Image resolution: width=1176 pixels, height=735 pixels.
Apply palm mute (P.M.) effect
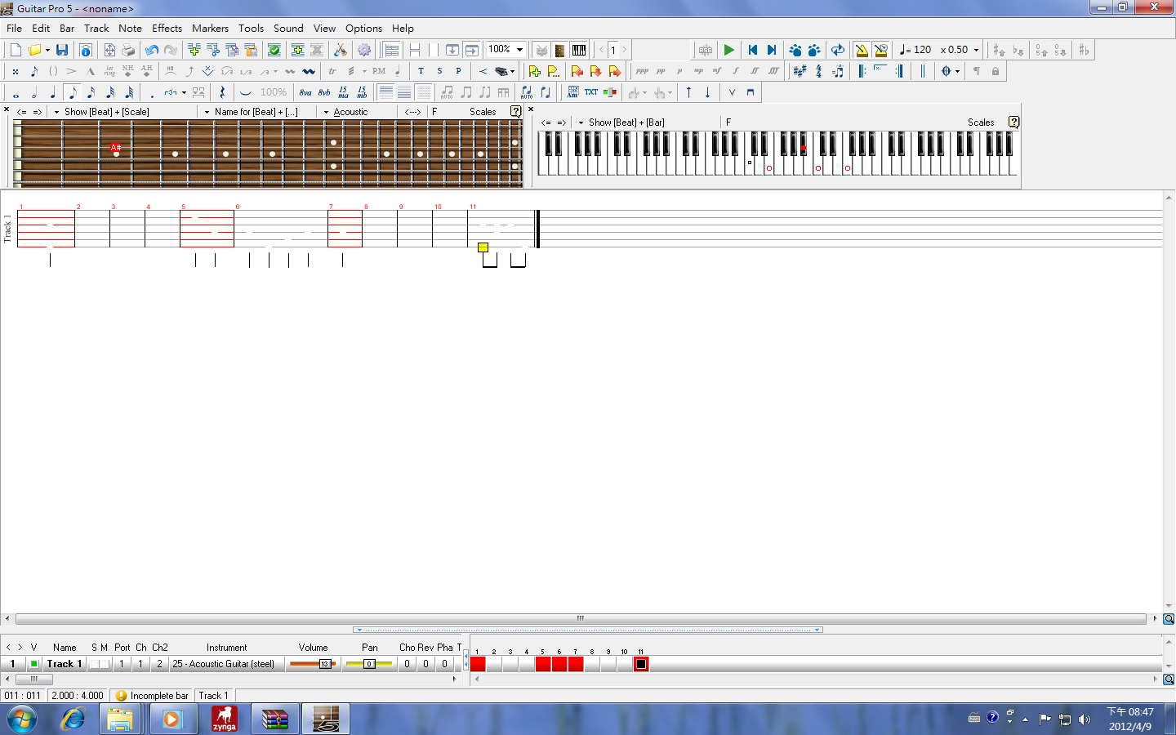[x=379, y=71]
